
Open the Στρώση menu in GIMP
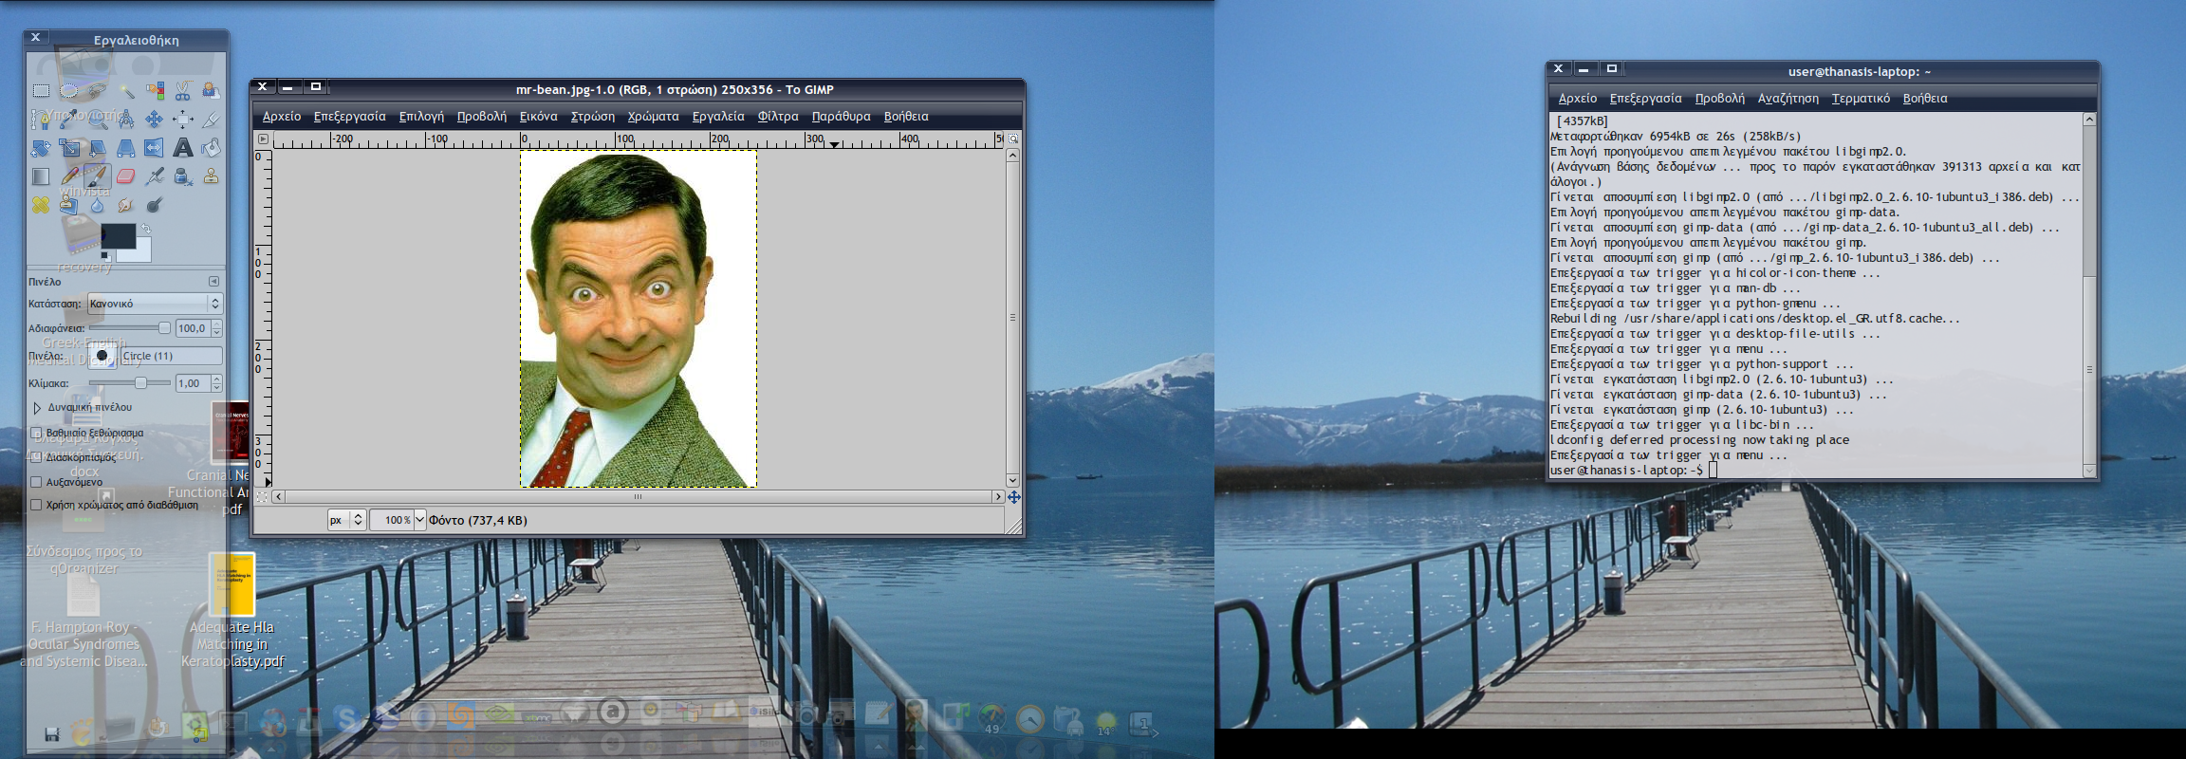(593, 117)
